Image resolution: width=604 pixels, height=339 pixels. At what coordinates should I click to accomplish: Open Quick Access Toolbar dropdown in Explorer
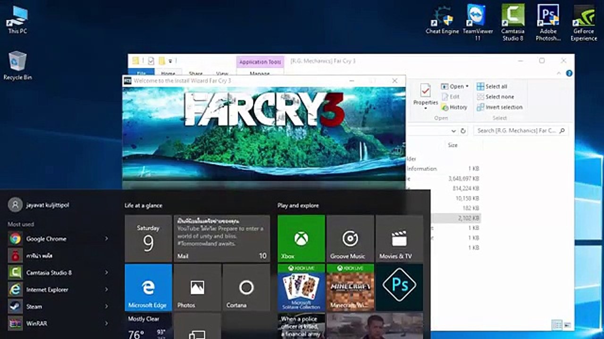(170, 61)
